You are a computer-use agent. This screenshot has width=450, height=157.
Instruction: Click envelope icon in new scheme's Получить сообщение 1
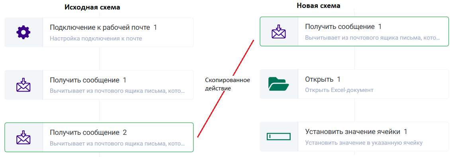279,31
